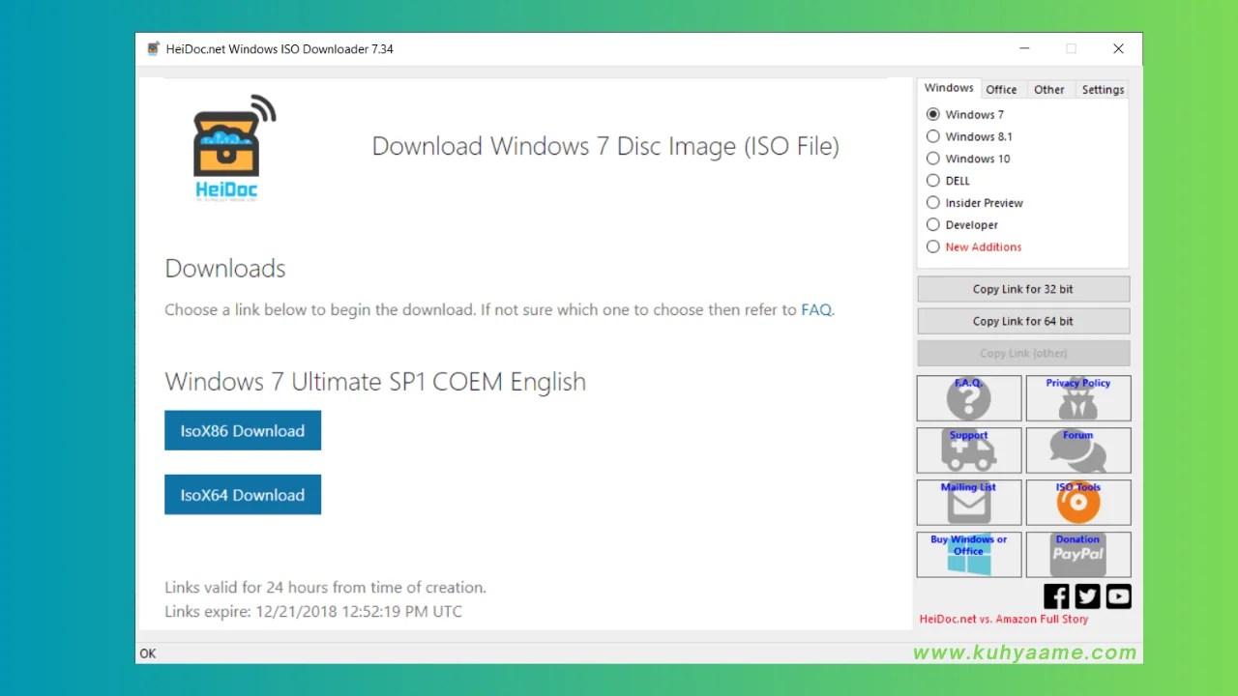The image size is (1238, 696).
Task: Click the Links expire date text
Action: 313,612
